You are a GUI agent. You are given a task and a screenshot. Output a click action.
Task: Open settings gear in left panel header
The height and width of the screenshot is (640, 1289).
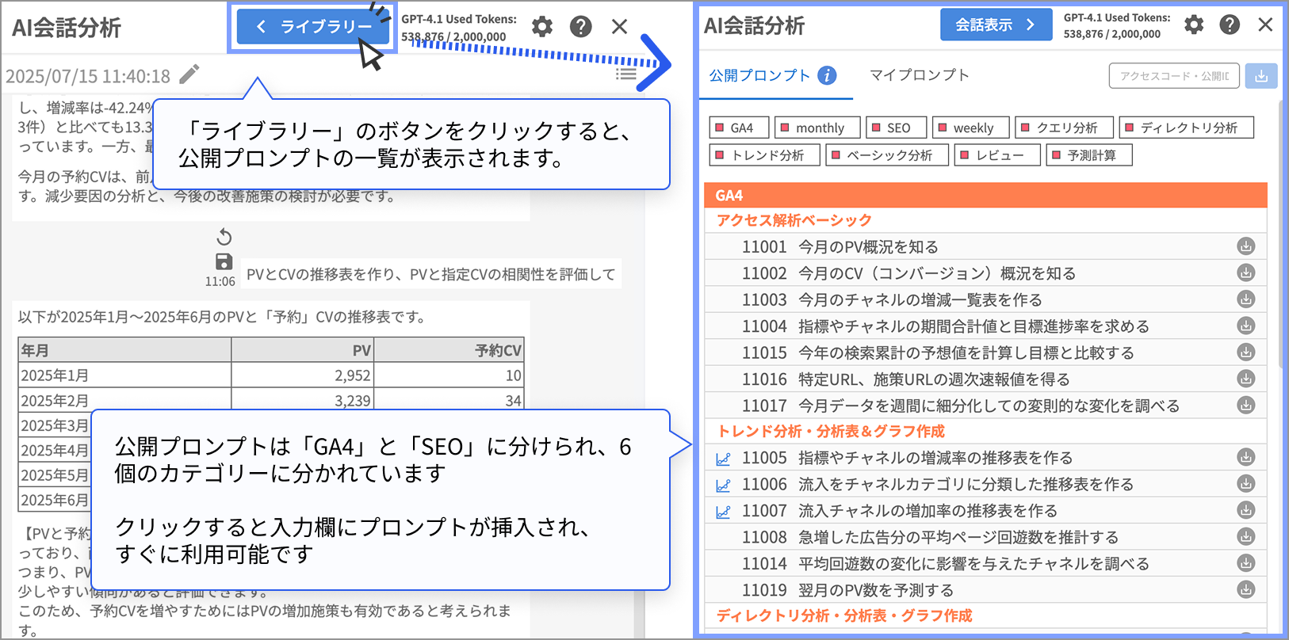[x=542, y=27]
